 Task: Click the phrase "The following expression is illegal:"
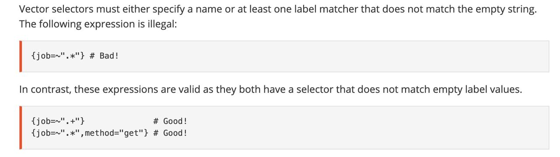[x=98, y=24]
